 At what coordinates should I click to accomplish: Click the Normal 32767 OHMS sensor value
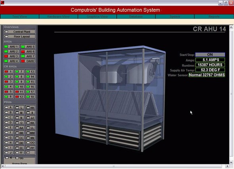click(207, 75)
